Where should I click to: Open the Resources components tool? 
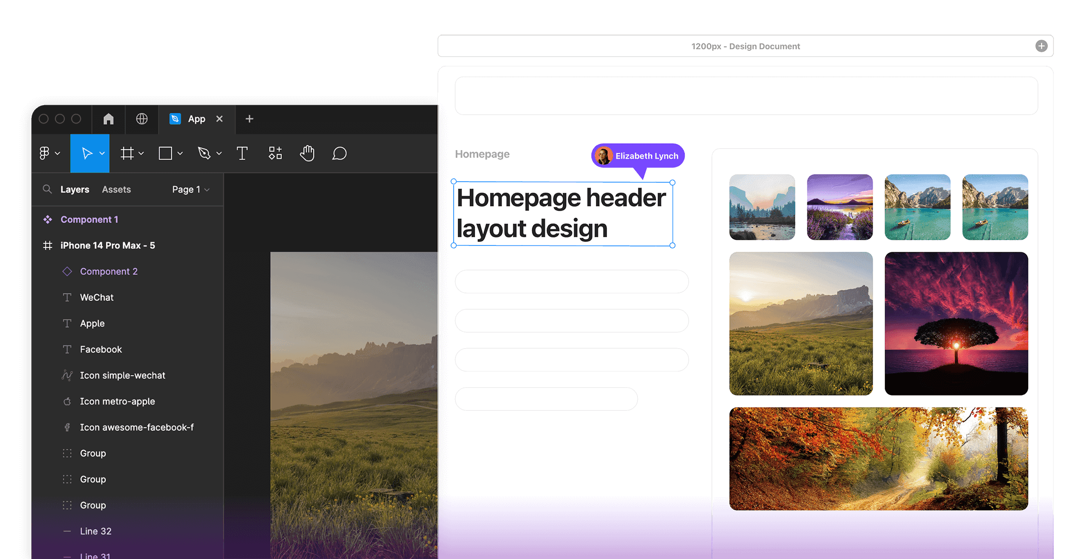point(275,154)
